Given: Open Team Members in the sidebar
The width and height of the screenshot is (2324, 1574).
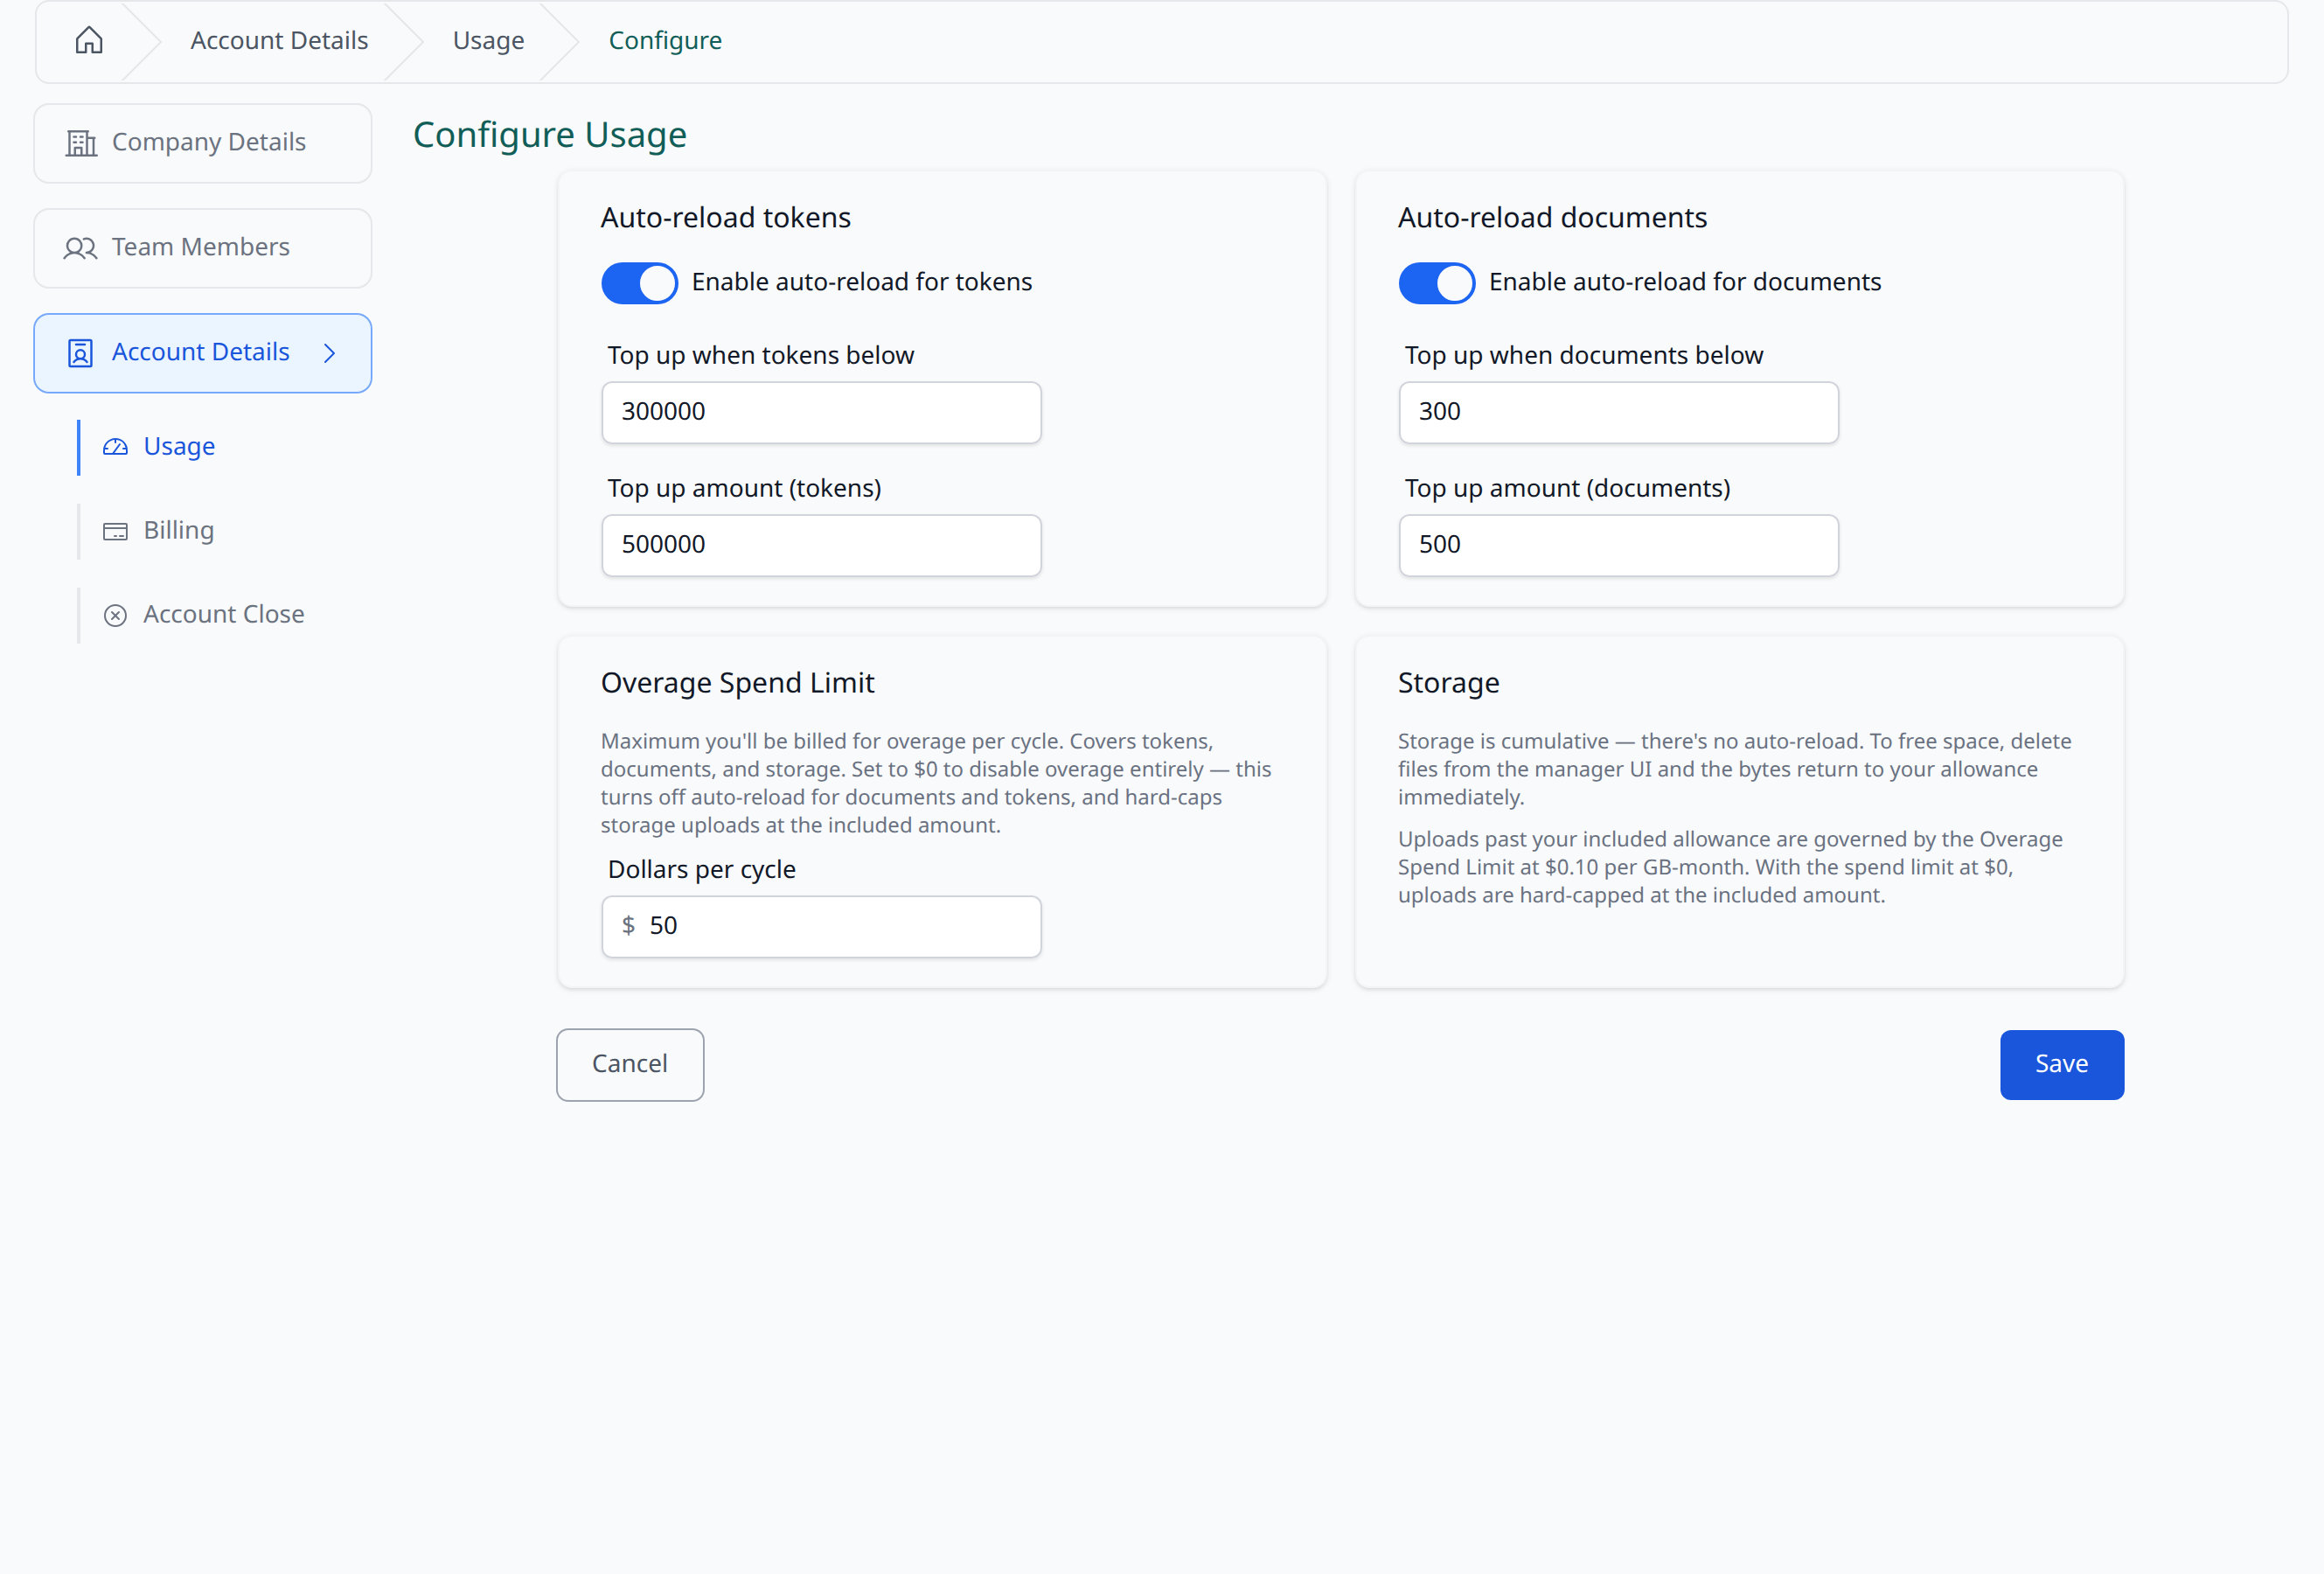Looking at the screenshot, I should (203, 248).
